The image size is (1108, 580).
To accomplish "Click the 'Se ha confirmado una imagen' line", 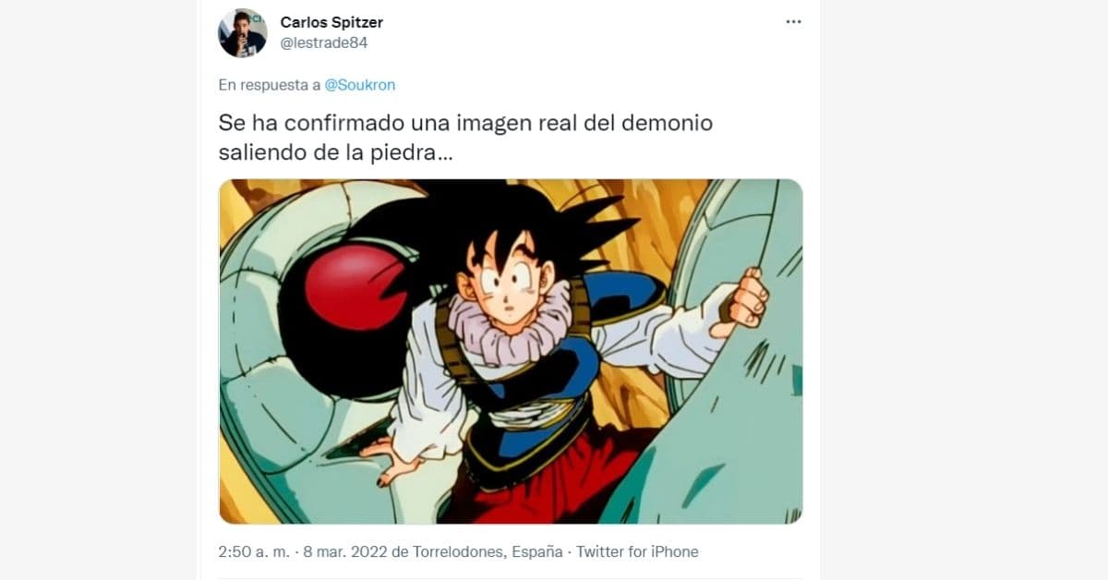I will click(465, 123).
